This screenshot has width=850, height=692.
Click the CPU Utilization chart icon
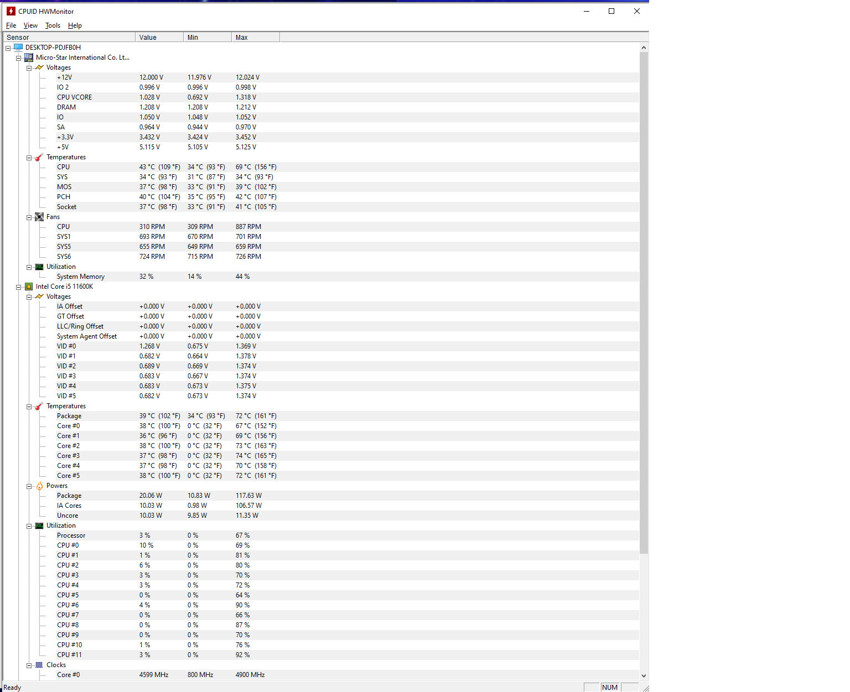[x=39, y=525]
